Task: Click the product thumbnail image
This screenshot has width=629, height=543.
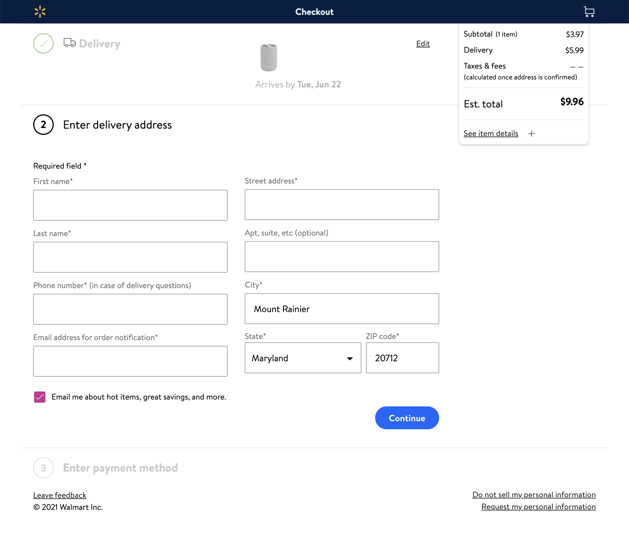Action: [x=268, y=58]
